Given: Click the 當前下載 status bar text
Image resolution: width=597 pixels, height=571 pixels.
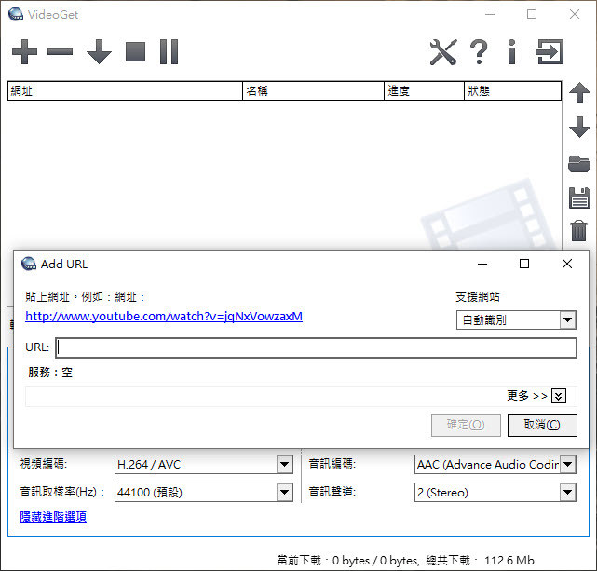Looking at the screenshot, I should [x=347, y=561].
